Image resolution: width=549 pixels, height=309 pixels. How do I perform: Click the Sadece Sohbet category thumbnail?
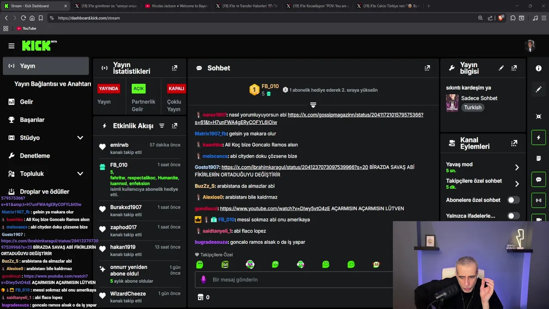(x=452, y=103)
